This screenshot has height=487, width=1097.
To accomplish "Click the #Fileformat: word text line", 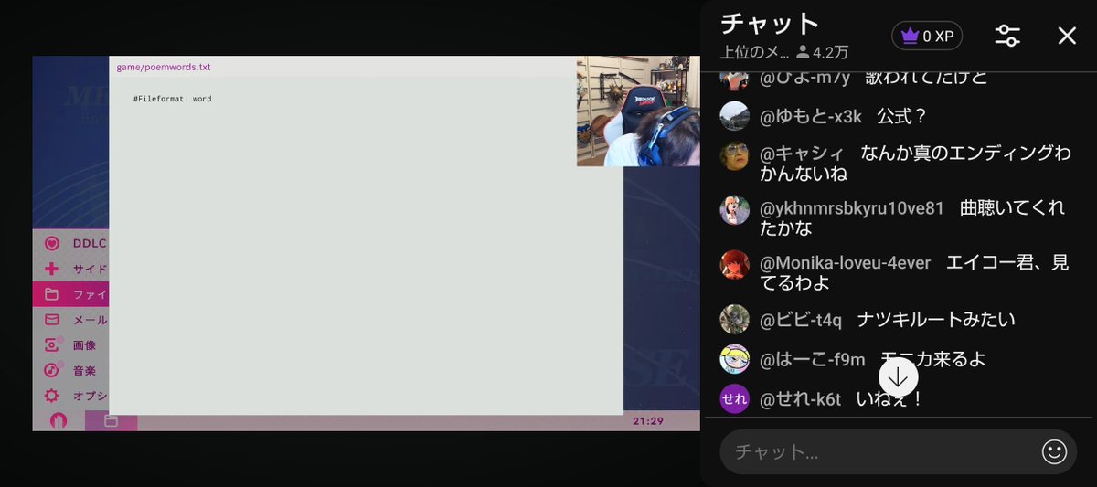I will (172, 99).
